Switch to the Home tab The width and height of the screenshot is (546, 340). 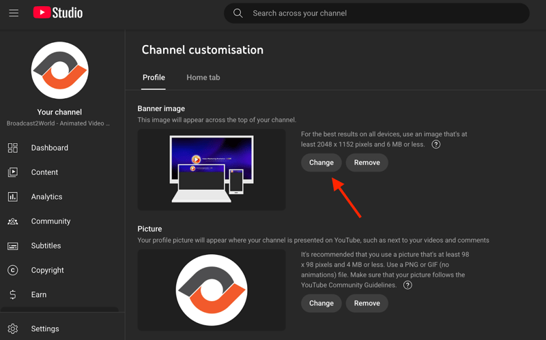pos(203,78)
